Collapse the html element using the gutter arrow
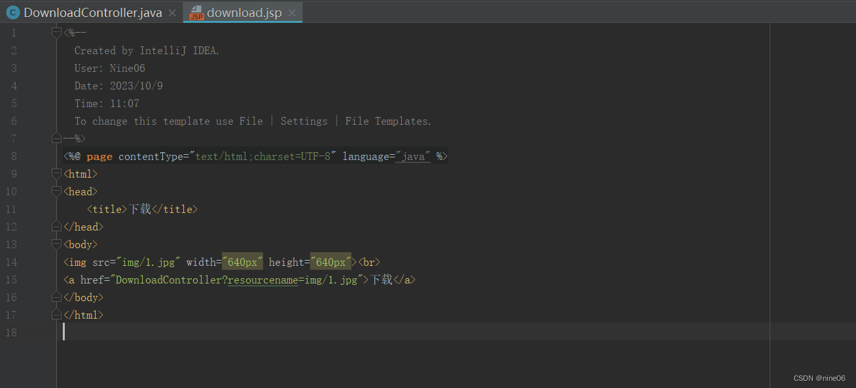The width and height of the screenshot is (856, 388). [56, 173]
